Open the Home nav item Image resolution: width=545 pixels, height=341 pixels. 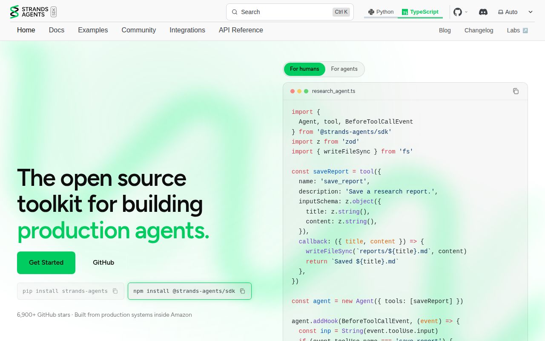(26, 30)
